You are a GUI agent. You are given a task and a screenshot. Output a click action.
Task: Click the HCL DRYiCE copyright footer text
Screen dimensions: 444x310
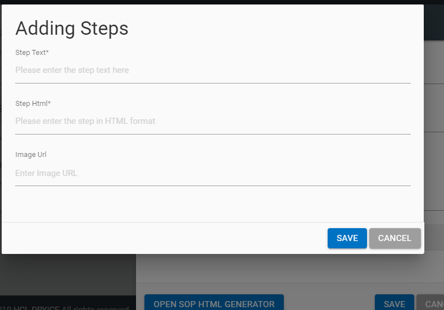tap(67, 307)
